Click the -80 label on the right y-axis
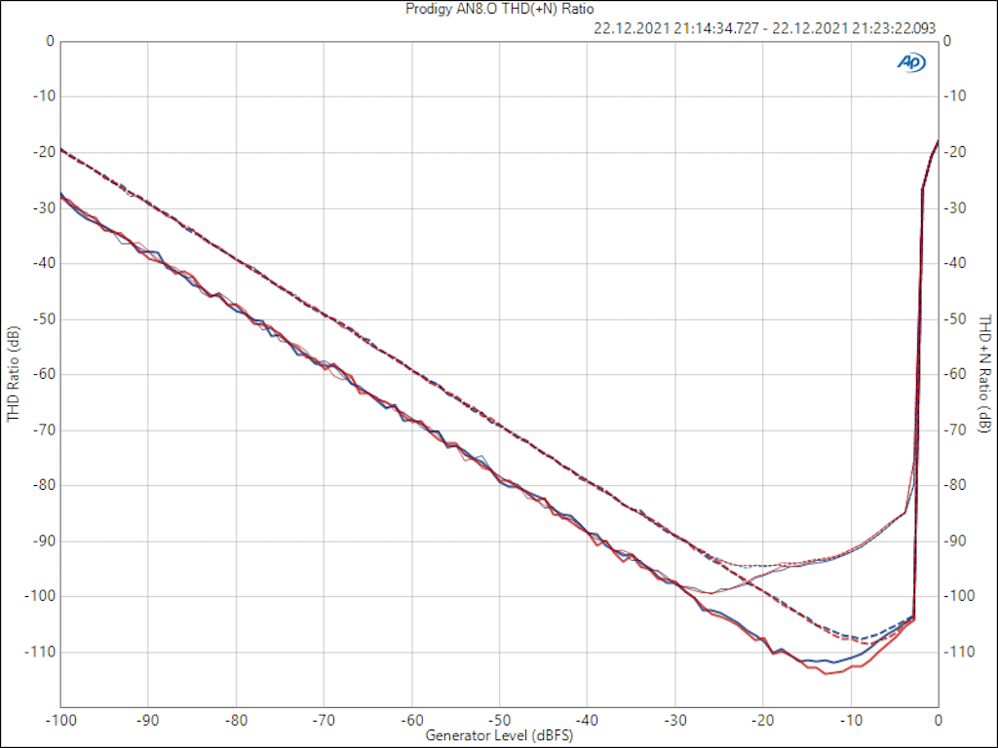The width and height of the screenshot is (998, 748). click(955, 485)
